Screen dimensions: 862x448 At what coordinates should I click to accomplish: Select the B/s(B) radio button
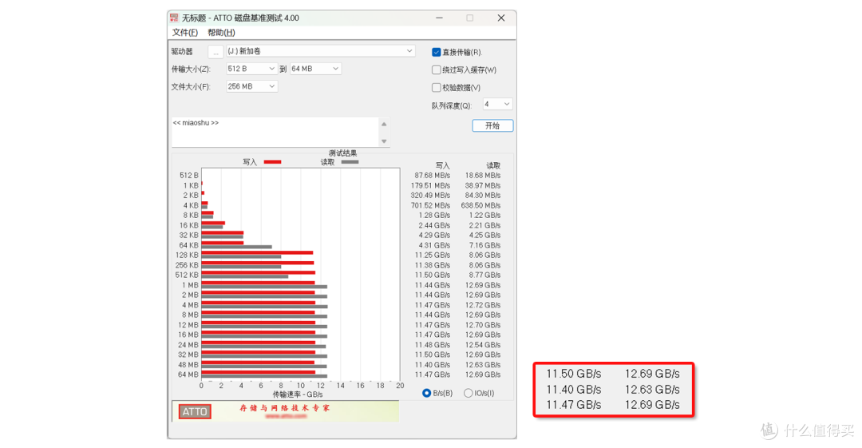426,393
